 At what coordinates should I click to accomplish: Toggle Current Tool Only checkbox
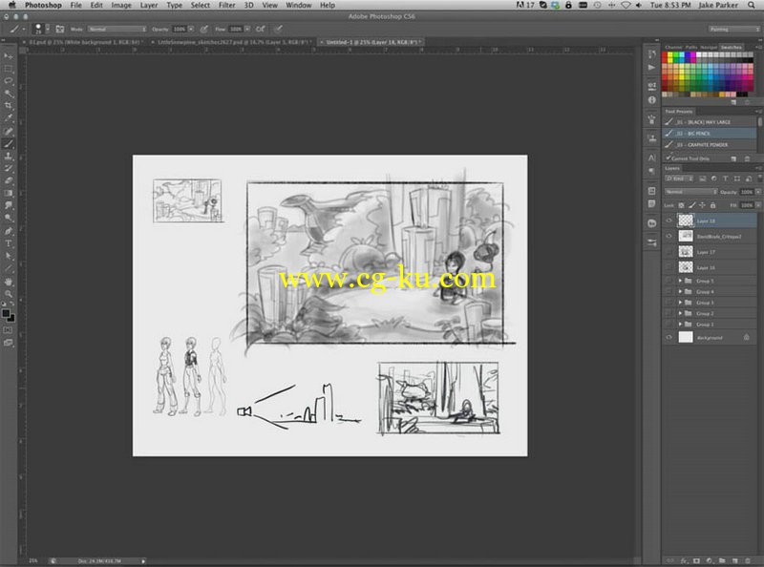pyautogui.click(x=668, y=158)
